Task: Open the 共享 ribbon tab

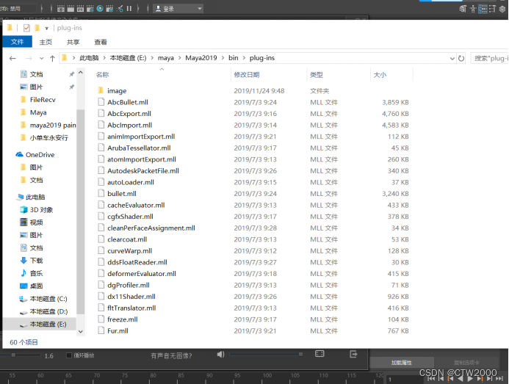Action: pos(73,42)
